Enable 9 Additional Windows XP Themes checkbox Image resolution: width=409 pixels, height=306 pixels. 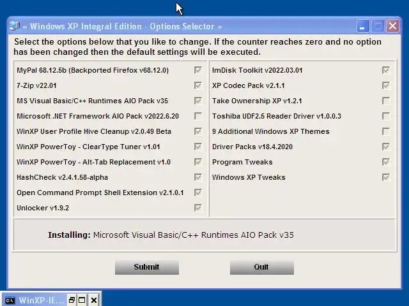[x=386, y=131]
